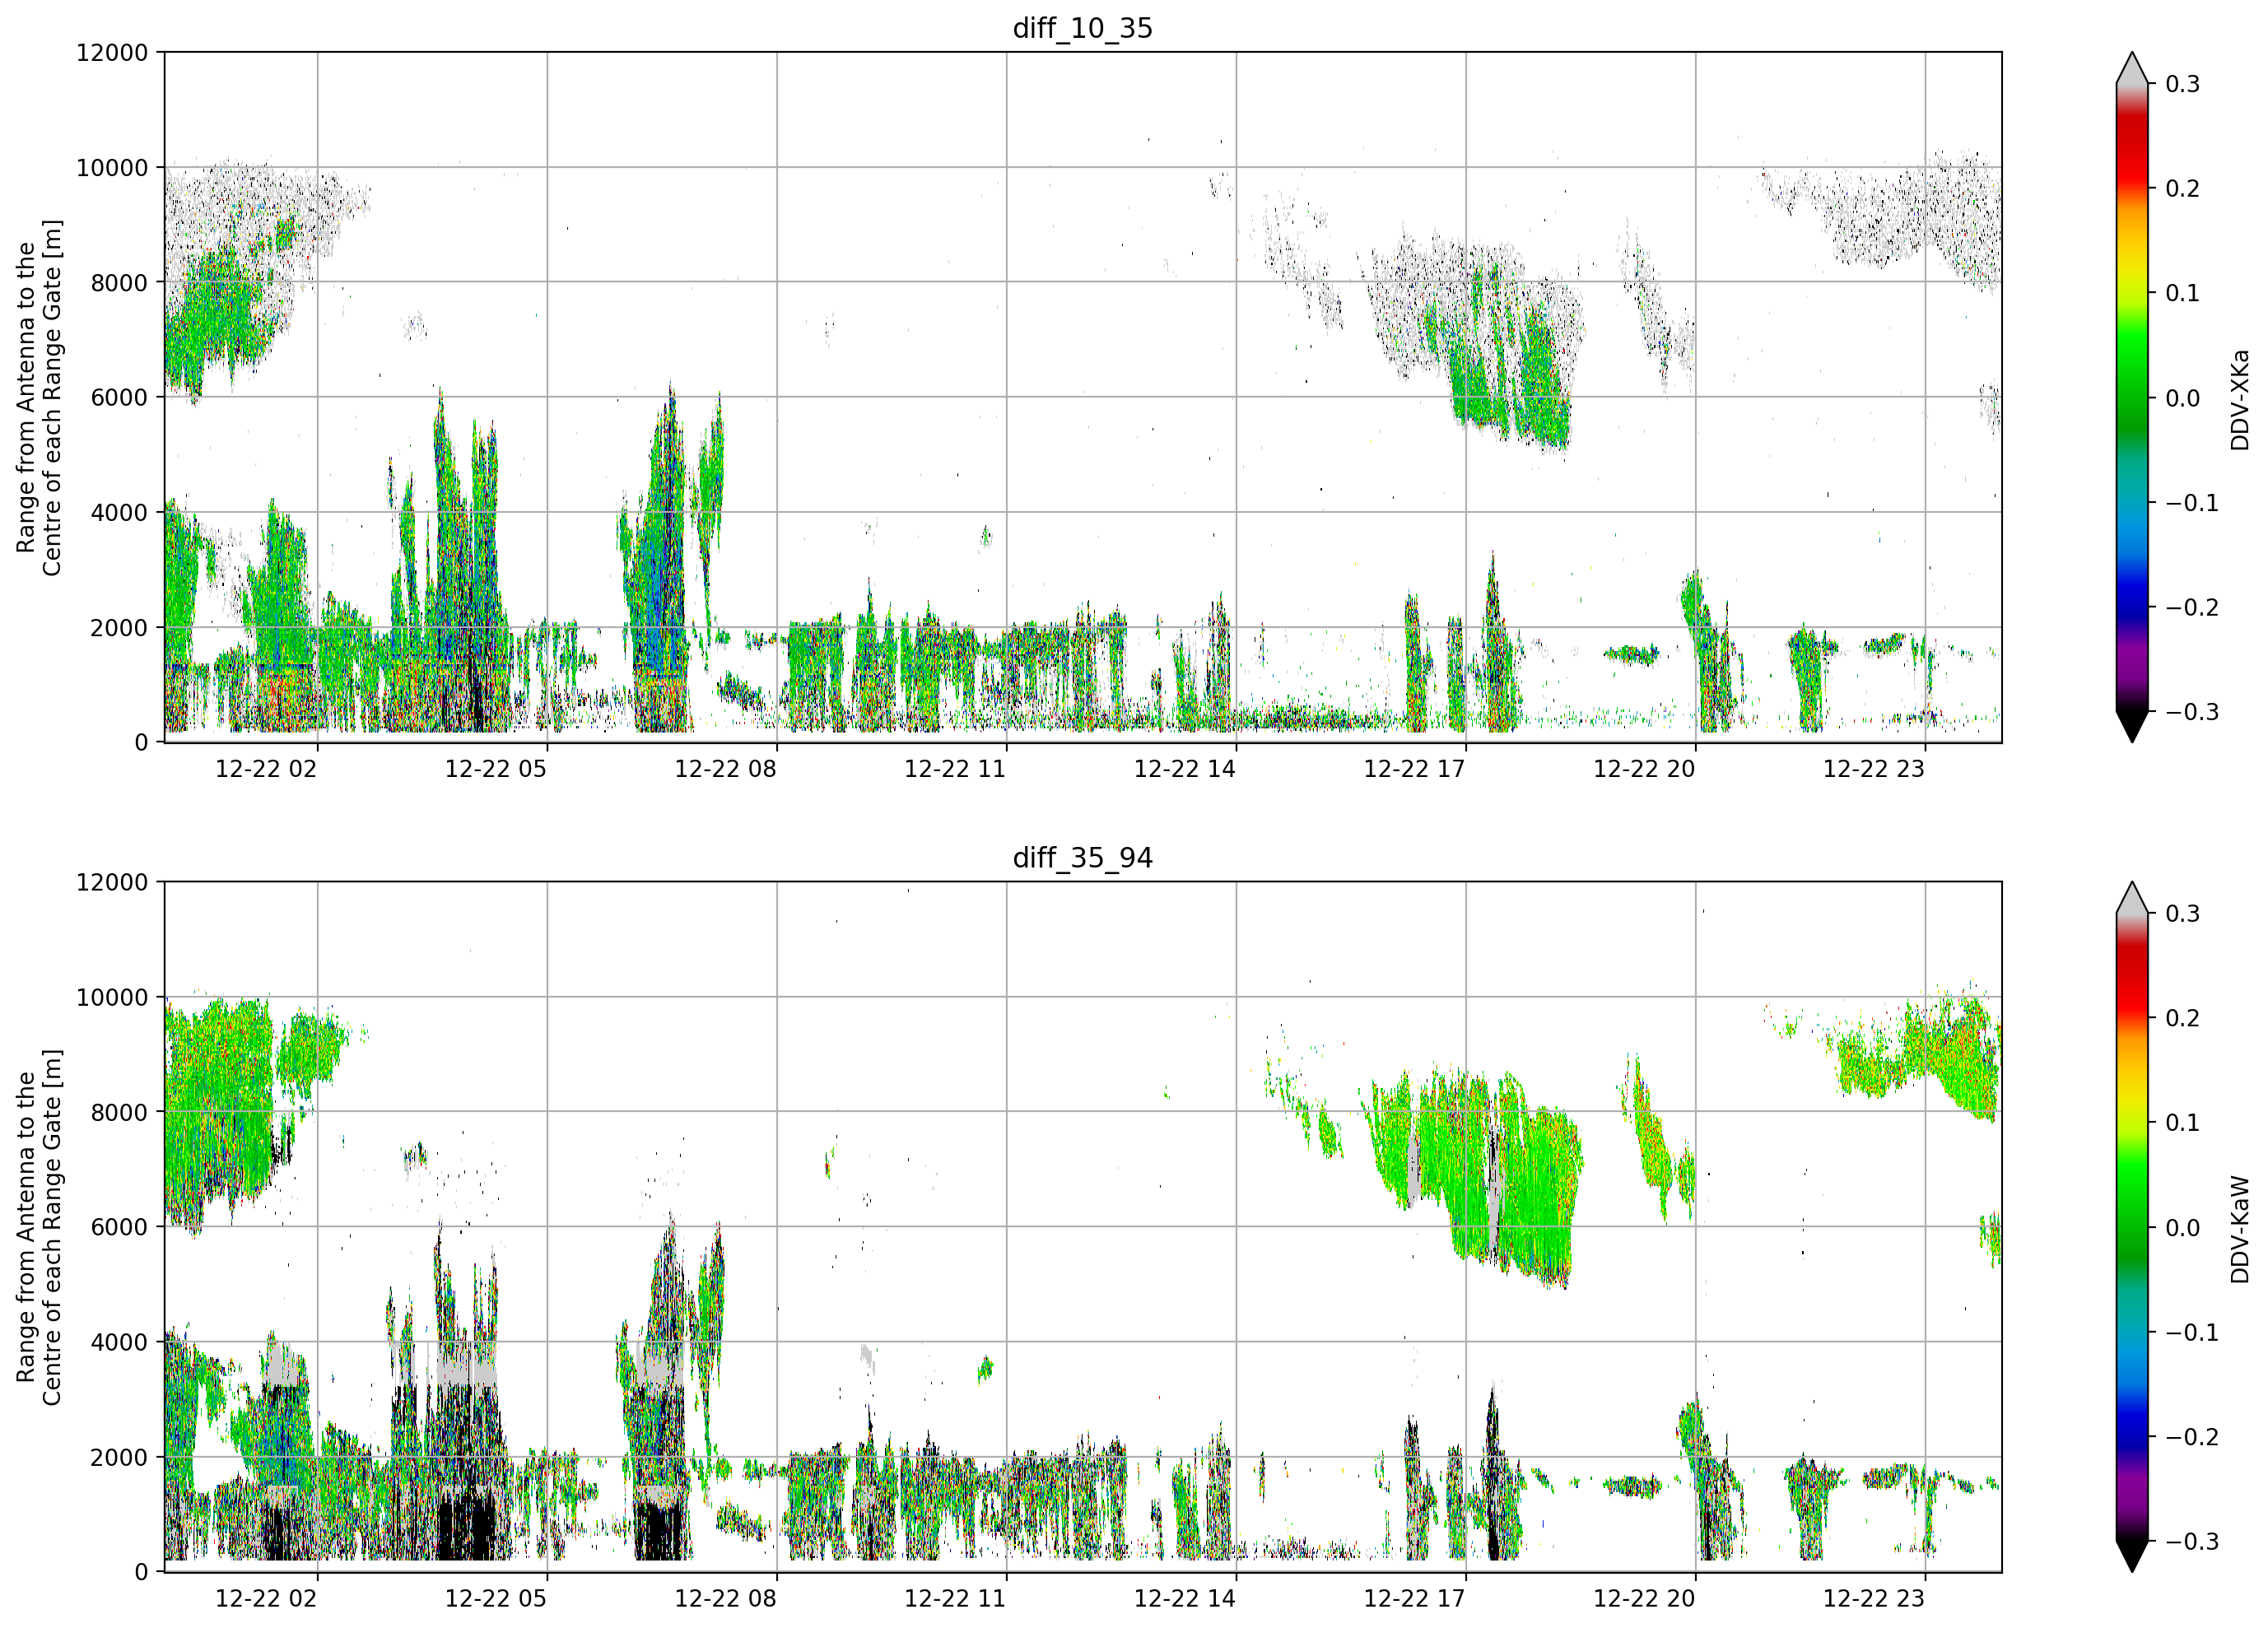Click the 6000 y-tick in diff_35_94
The height and width of the screenshot is (1628, 2268).
coord(119,1227)
